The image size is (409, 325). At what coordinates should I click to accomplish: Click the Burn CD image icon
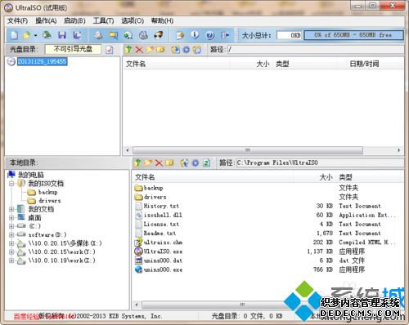click(159, 35)
